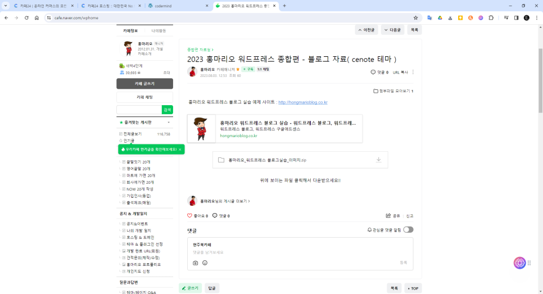Click the green 검색 search button
543x294 pixels.
click(168, 110)
